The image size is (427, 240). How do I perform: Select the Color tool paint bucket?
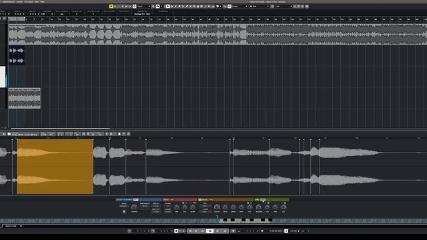(x=218, y=6)
